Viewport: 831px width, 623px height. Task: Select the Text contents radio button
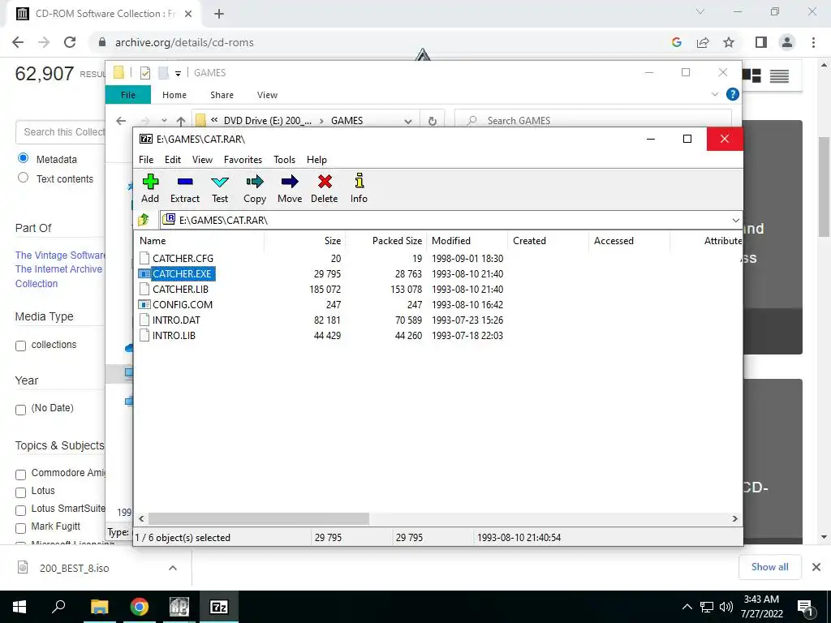pos(23,178)
